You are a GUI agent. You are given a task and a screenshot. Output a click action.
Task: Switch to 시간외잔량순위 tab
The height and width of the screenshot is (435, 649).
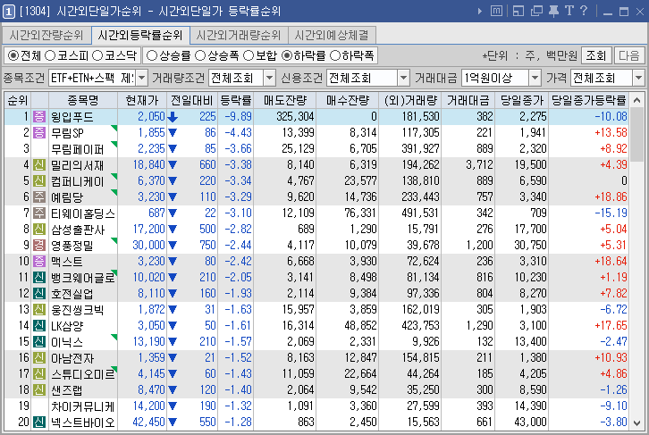tap(46, 35)
